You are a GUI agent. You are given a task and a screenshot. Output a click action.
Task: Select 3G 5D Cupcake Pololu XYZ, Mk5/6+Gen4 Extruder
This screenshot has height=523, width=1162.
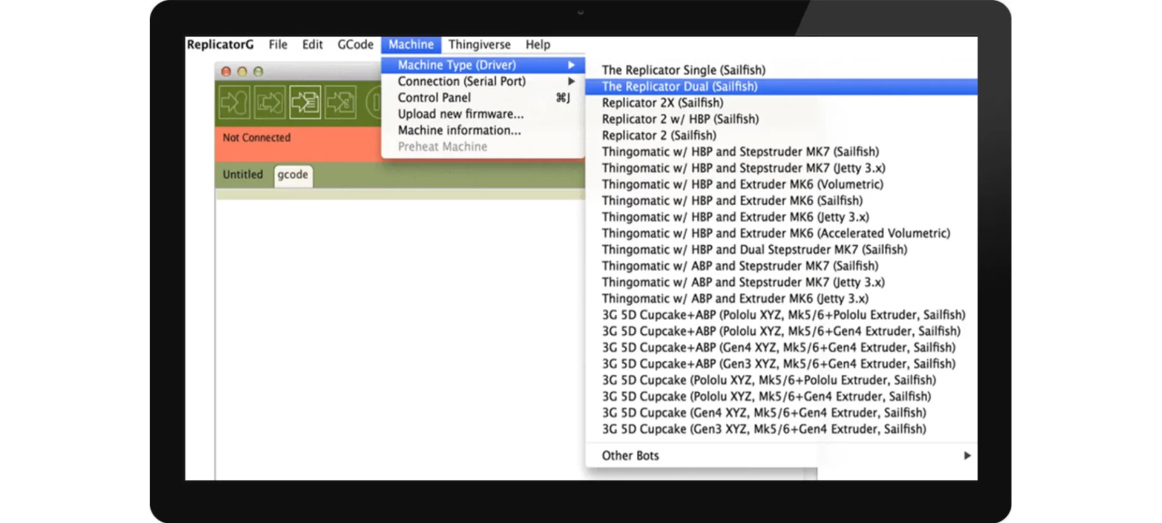(781, 397)
